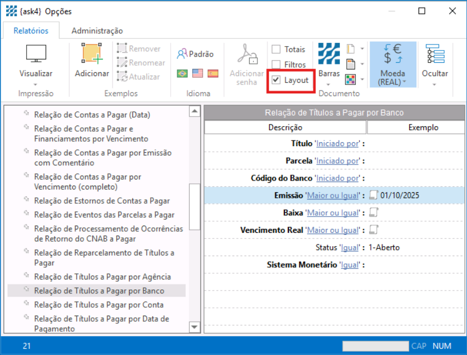
Task: Enable the Totais checkbox
Action: coord(276,49)
